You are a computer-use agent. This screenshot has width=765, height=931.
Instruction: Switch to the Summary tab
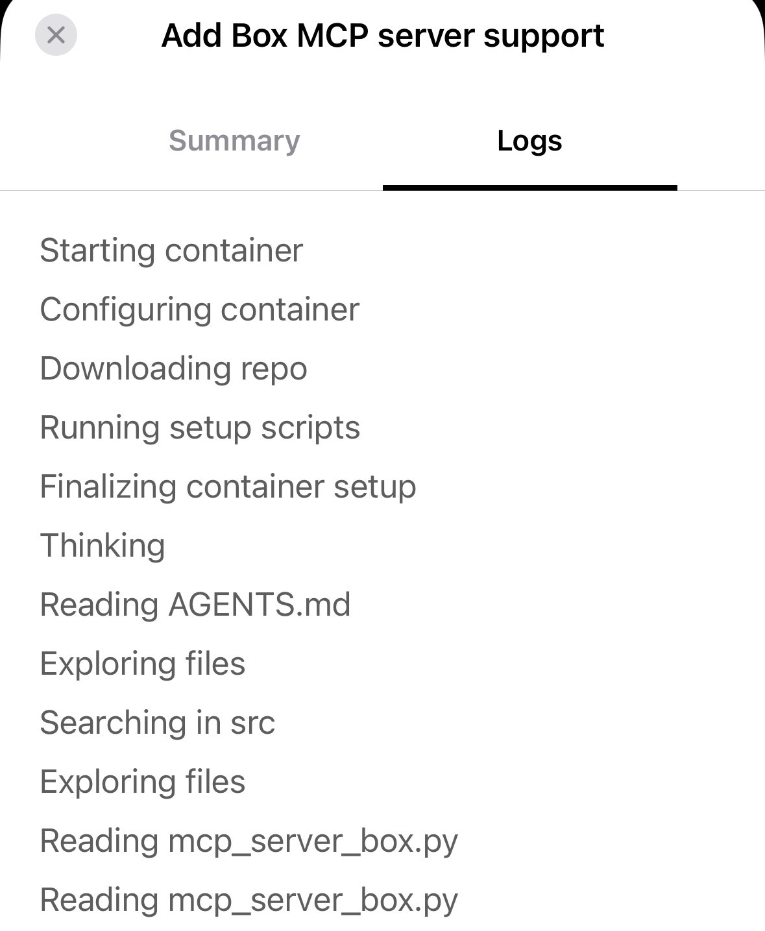point(234,141)
